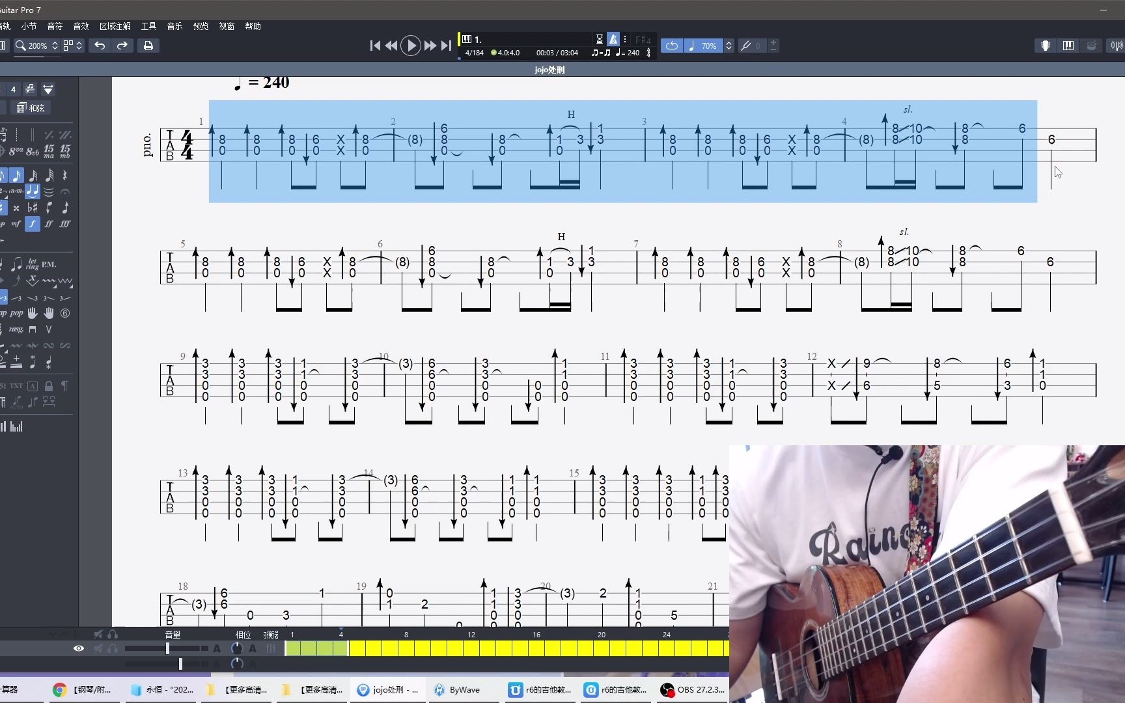This screenshot has width=1125, height=703.
Task: Open the 区域注解 menu
Action: (x=115, y=26)
